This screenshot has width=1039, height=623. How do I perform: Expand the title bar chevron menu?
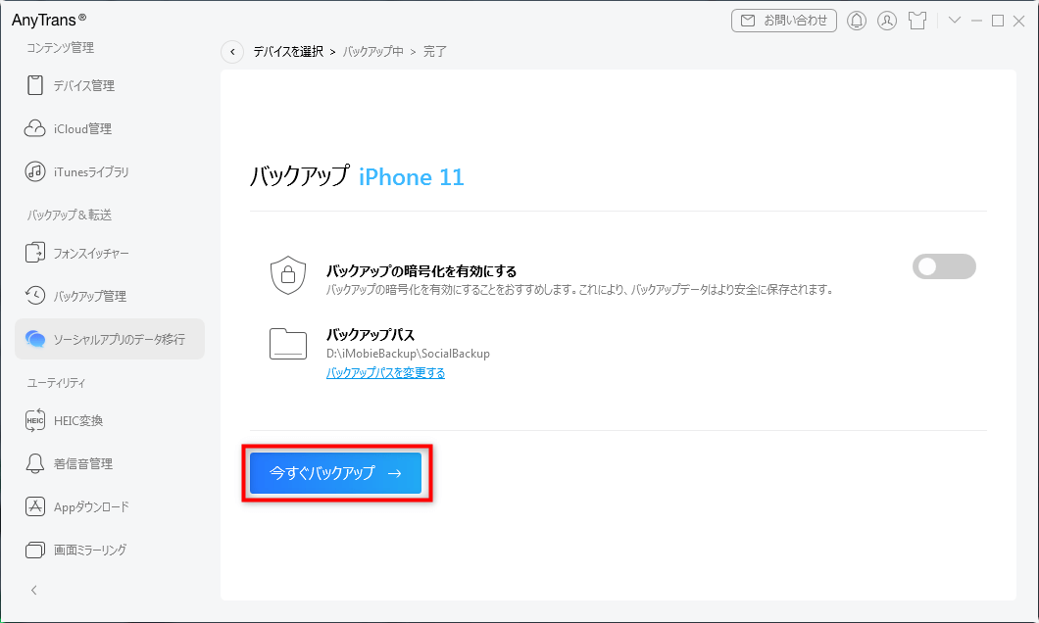point(954,20)
